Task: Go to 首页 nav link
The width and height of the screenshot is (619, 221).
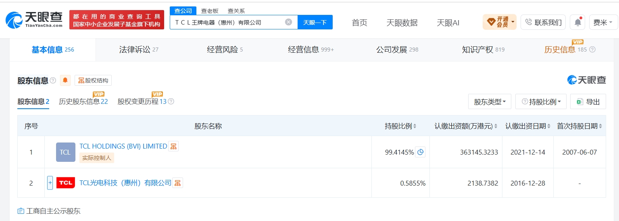Action: pyautogui.click(x=359, y=23)
